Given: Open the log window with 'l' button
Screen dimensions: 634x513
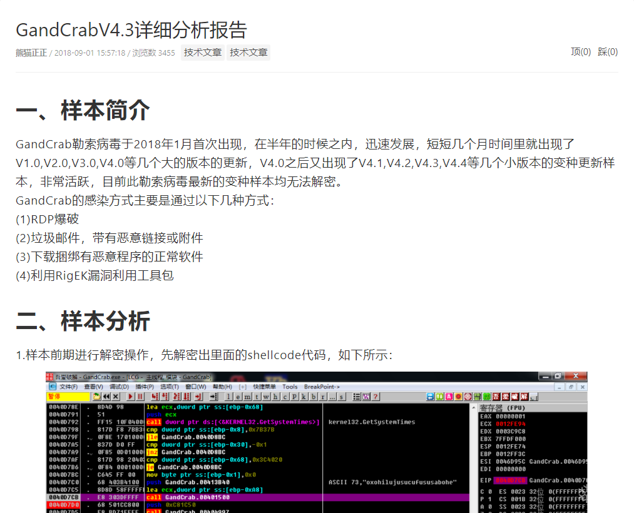Looking at the screenshot, I should (228, 397).
